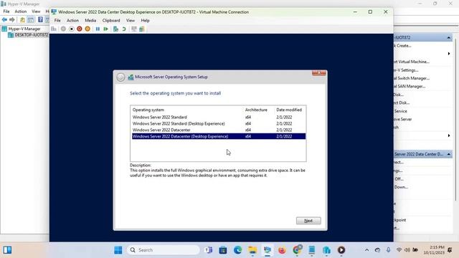The image size is (459, 258).
Task: Open the File menu in Hyper-V Manager
Action: 6,11
